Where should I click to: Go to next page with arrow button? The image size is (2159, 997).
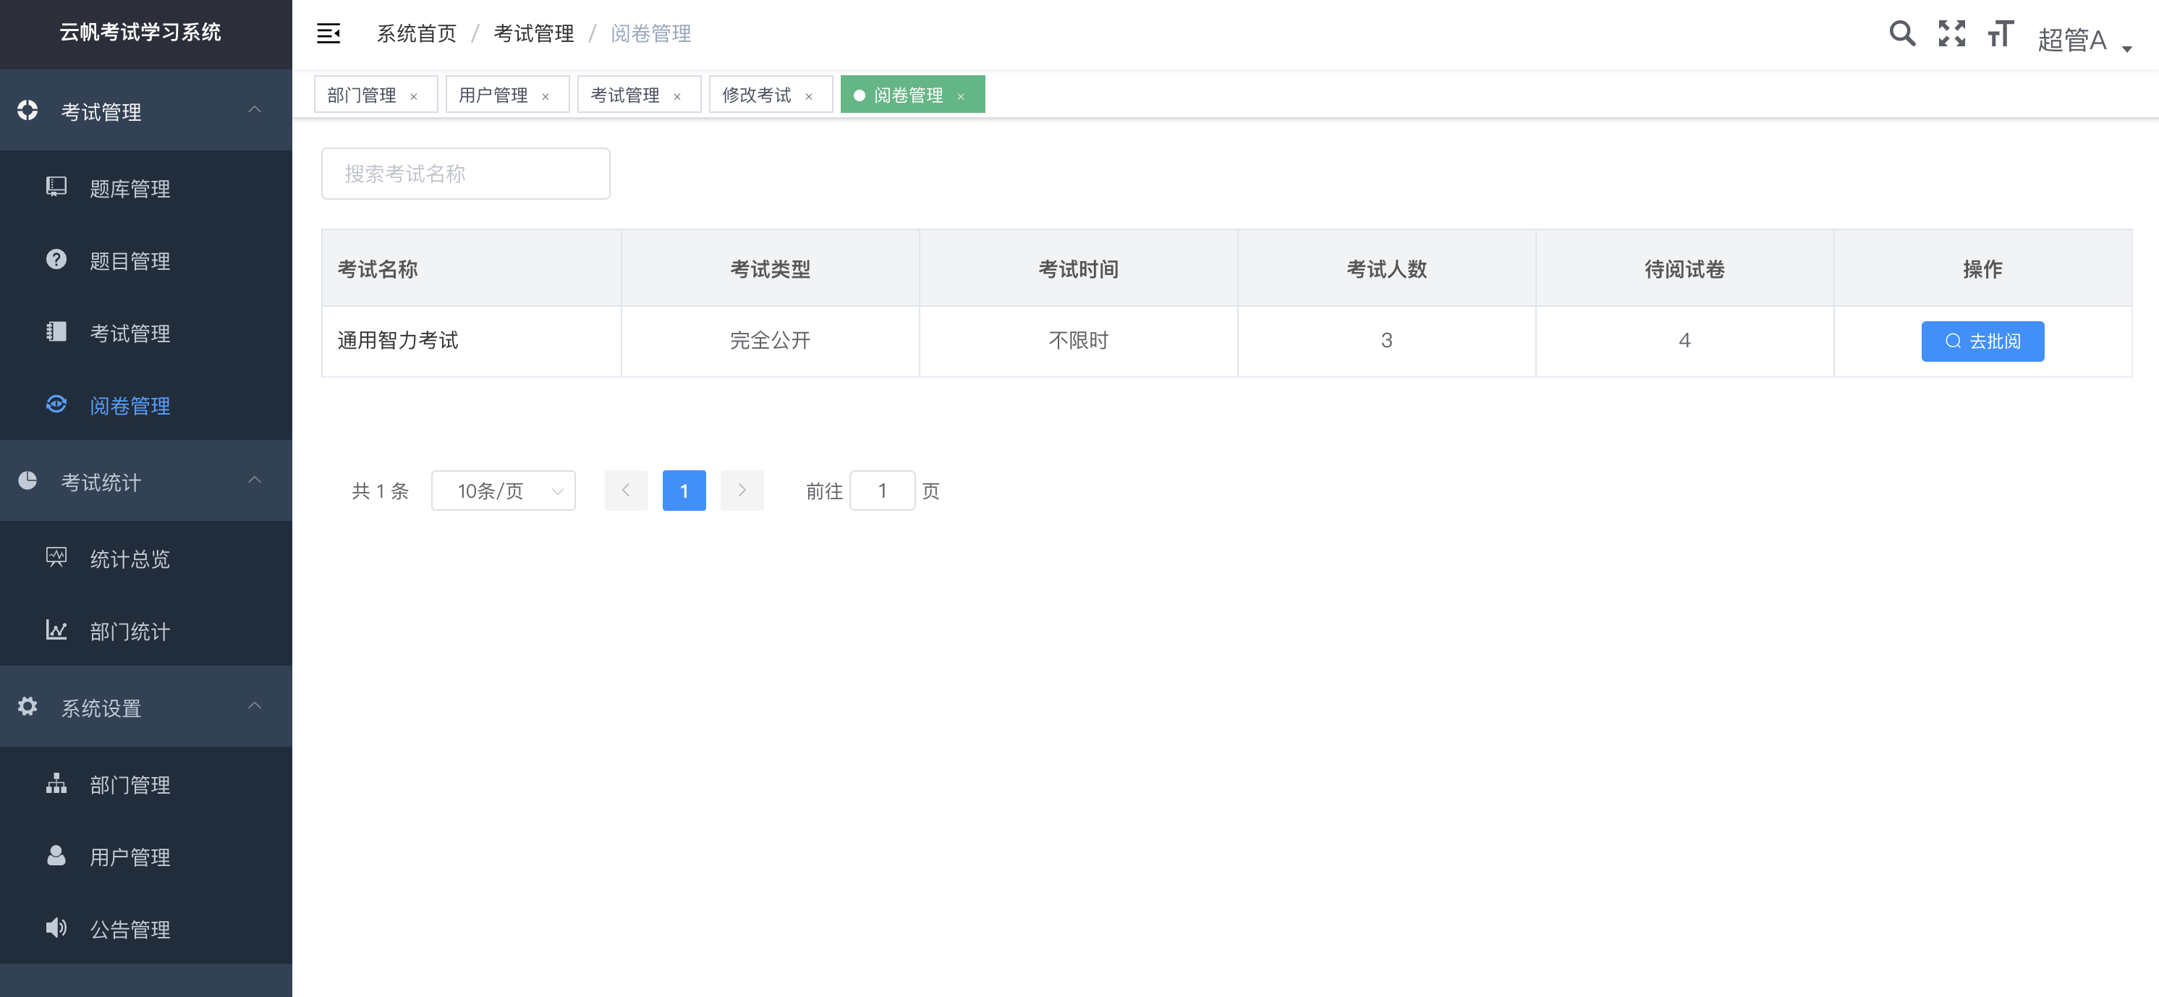pyautogui.click(x=742, y=490)
